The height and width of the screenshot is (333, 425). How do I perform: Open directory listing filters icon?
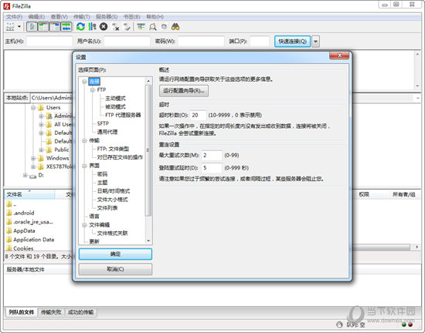(141, 27)
